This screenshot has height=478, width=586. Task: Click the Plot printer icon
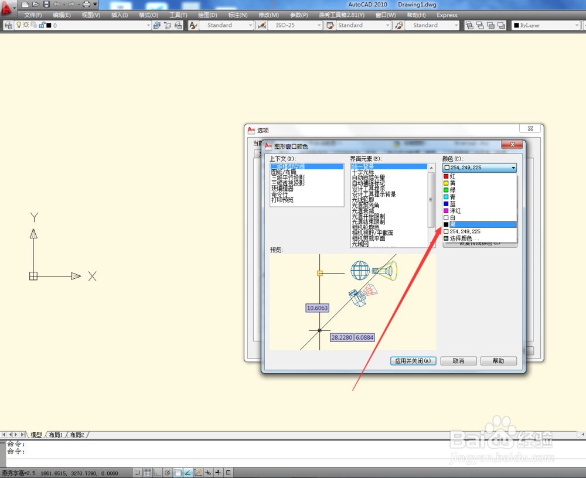[x=86, y=5]
